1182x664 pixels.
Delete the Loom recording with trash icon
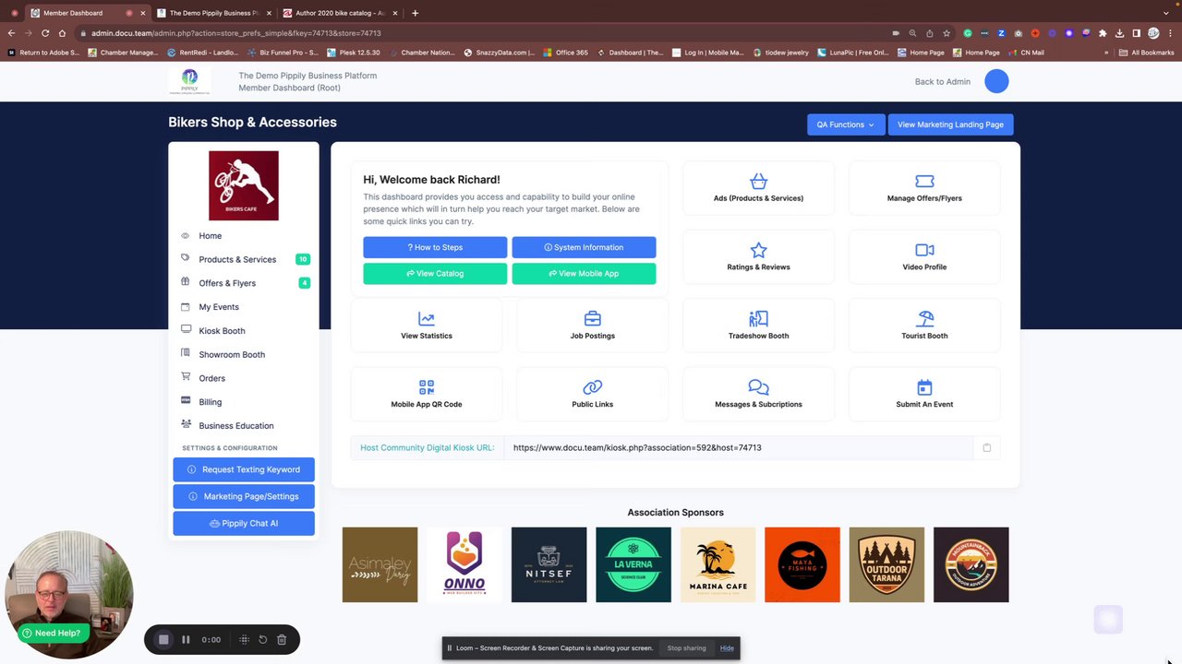(282, 639)
